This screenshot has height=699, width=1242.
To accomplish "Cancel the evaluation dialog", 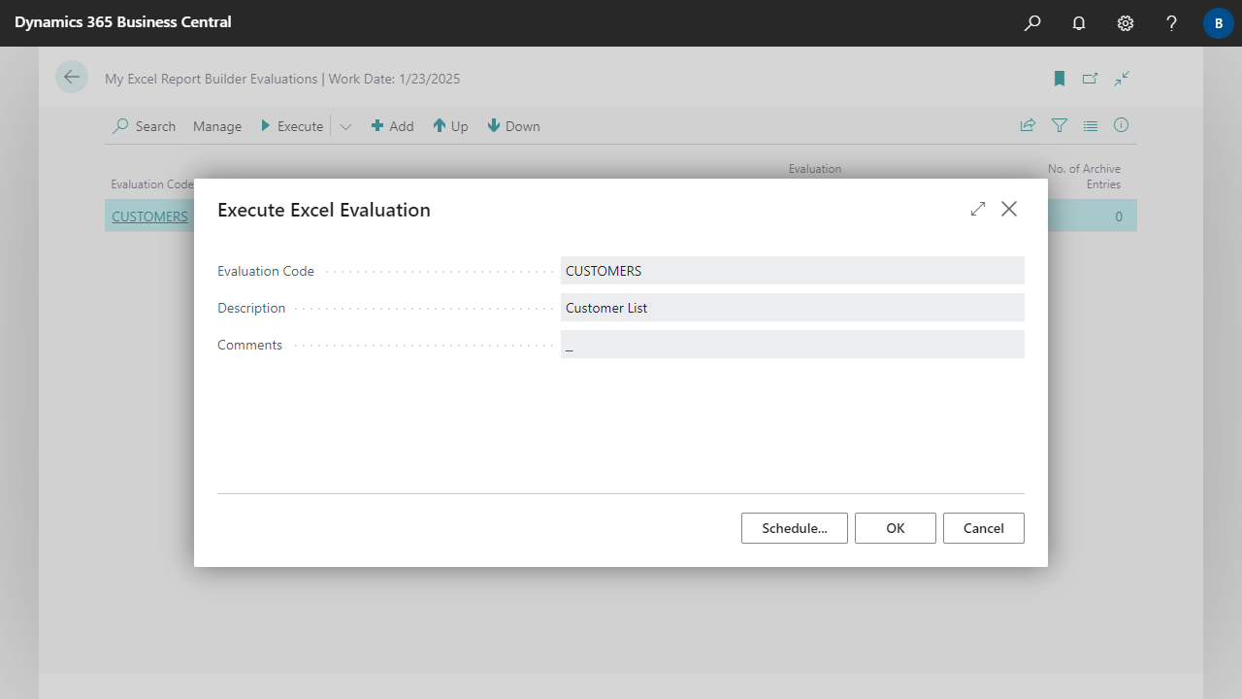I will pyautogui.click(x=983, y=528).
